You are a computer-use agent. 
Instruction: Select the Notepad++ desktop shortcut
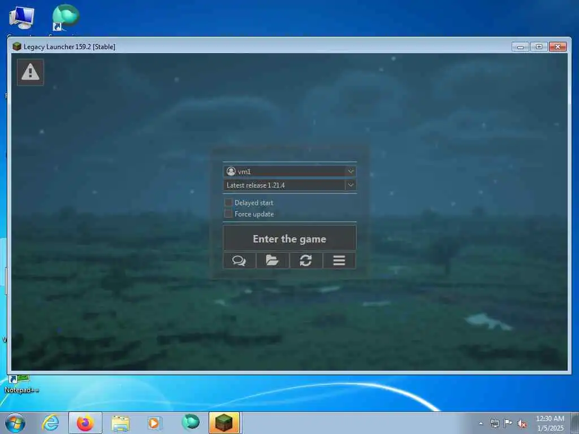pyautogui.click(x=21, y=384)
